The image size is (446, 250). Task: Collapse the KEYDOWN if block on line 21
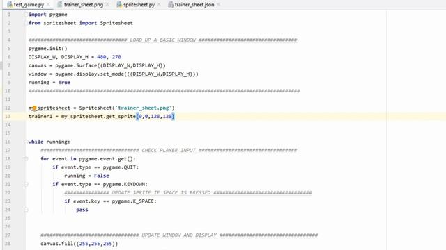pos(26,184)
